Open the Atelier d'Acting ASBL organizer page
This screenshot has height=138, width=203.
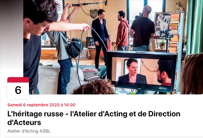pos(29,131)
